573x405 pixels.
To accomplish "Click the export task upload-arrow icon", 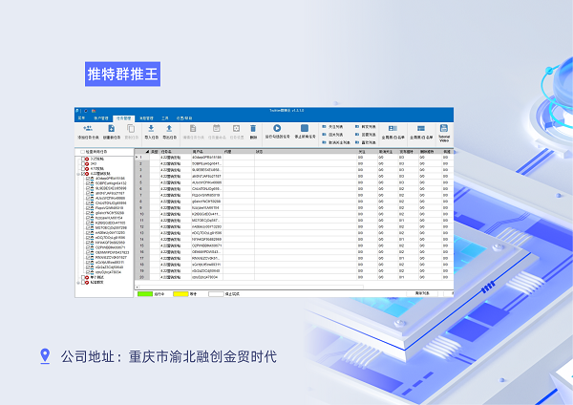I will click(x=169, y=128).
